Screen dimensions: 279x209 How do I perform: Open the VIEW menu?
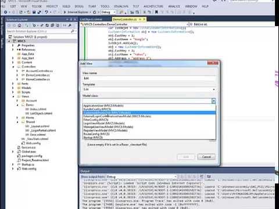pyautogui.click(x=24, y=6)
